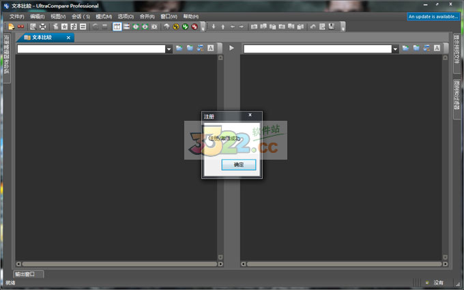This screenshot has width=464, height=290.
Task: Go to previous difference with up arrow icon
Action: point(223,27)
